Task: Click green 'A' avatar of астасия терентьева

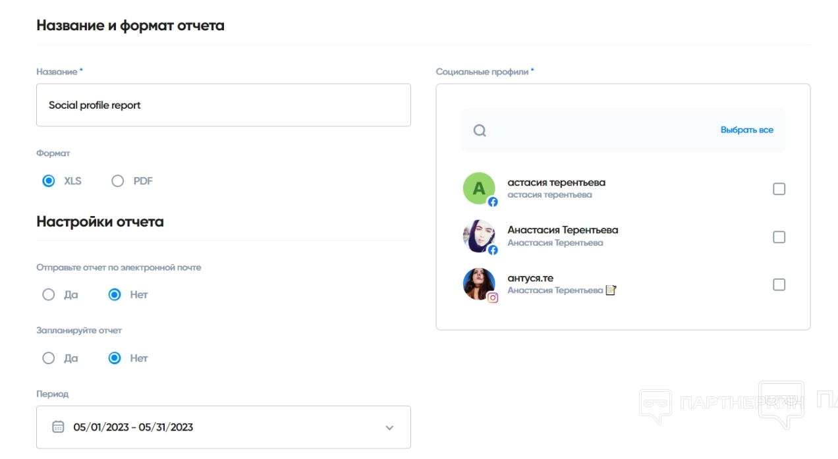Action: [x=478, y=188]
